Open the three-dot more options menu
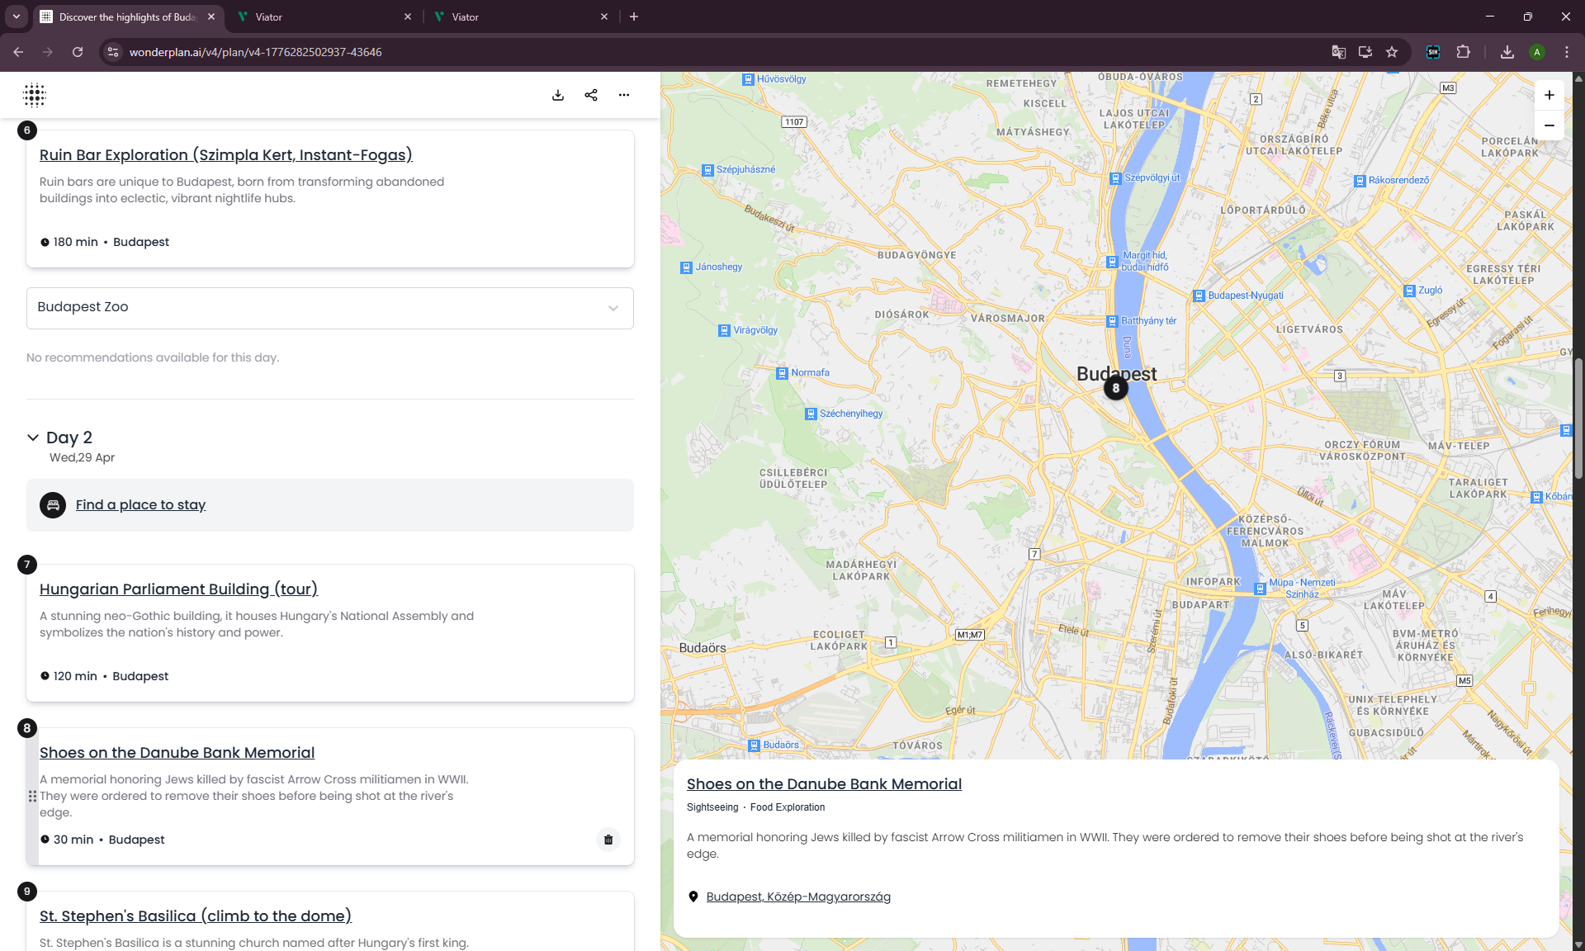Viewport: 1585px width, 951px height. point(624,95)
